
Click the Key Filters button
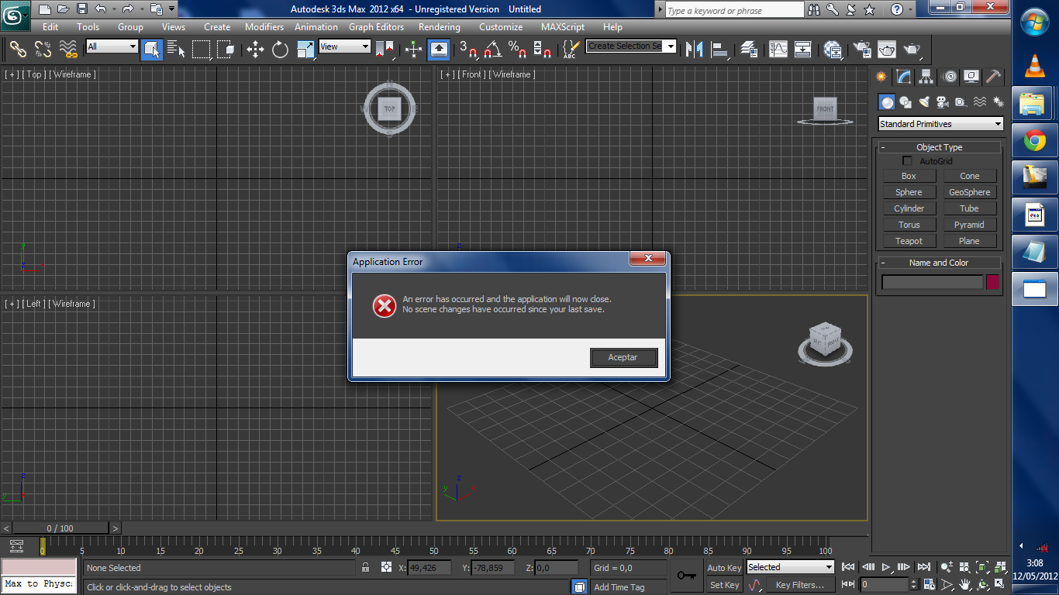coord(799,585)
